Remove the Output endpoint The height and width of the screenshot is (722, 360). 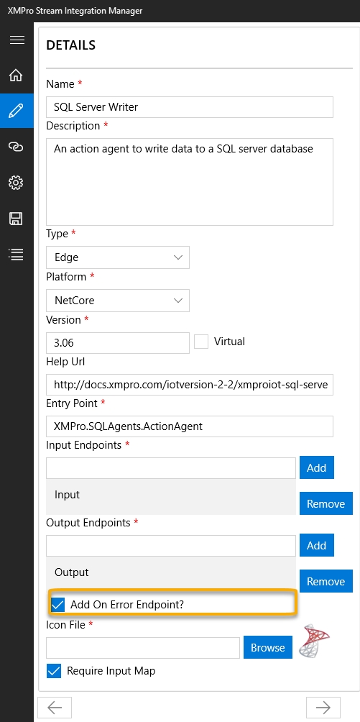point(326,582)
